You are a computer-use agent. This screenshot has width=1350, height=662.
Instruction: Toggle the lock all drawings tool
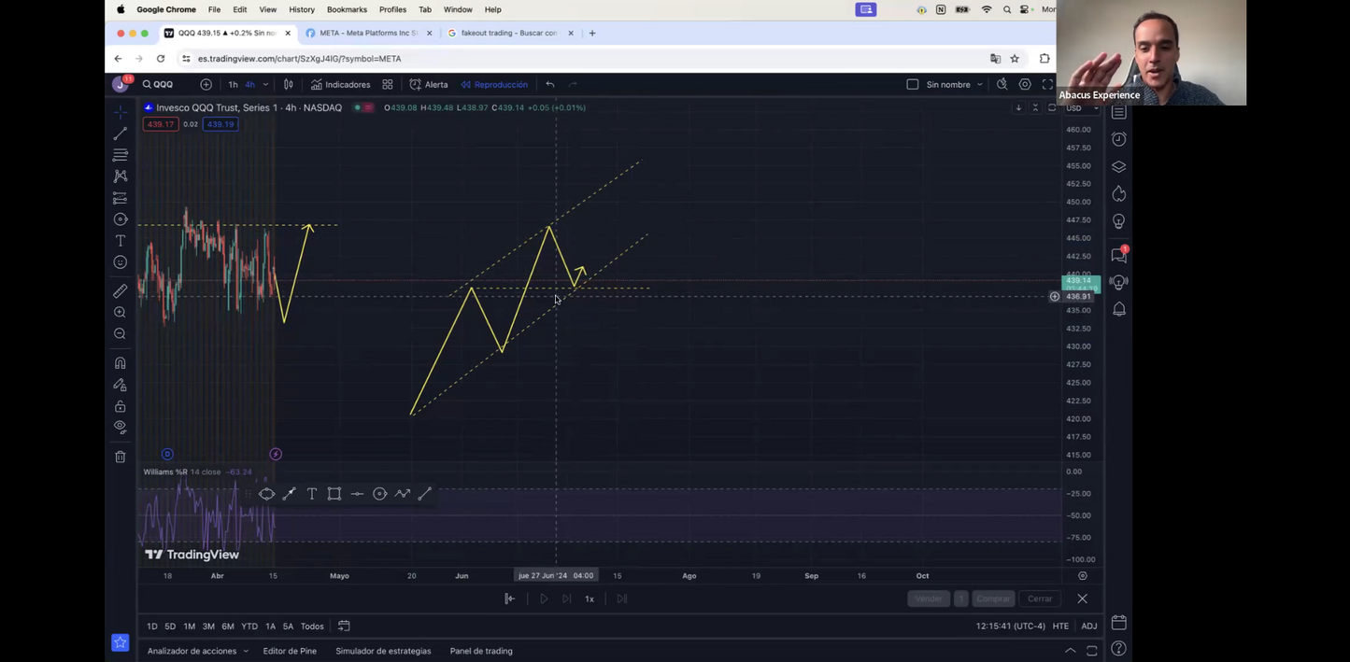click(120, 406)
